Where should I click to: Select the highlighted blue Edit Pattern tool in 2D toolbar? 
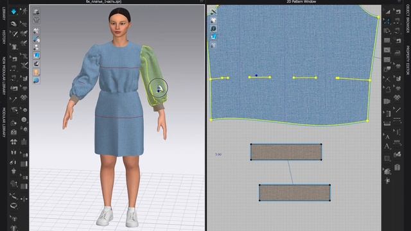tap(387, 21)
